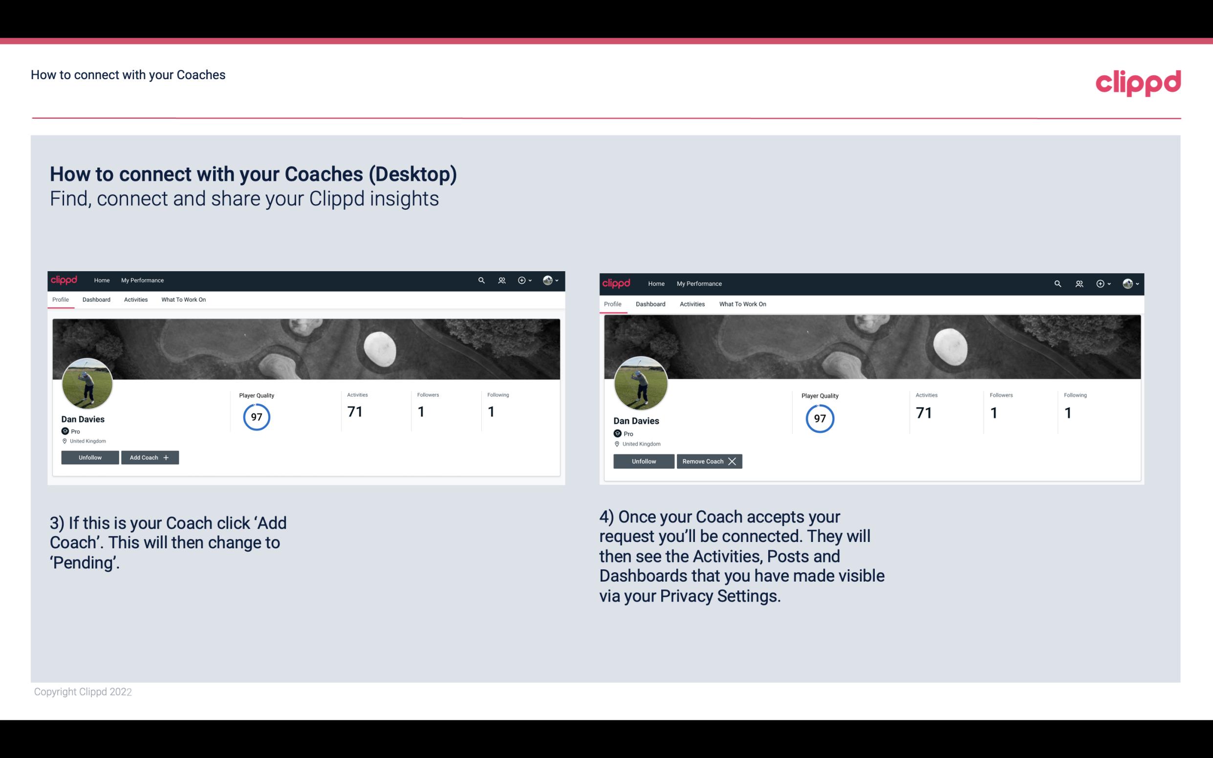The image size is (1213, 758).
Task: Toggle the Unfollow button left panel
Action: coord(90,457)
